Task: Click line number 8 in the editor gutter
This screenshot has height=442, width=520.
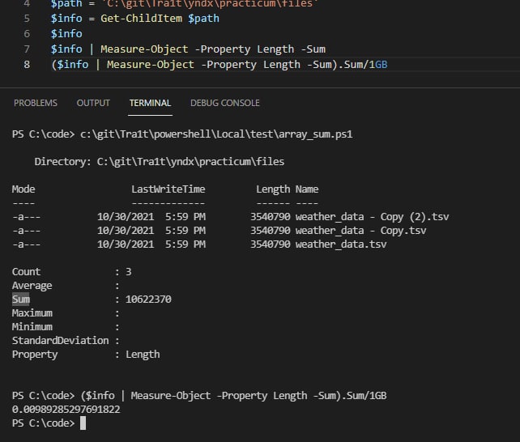Action: point(28,64)
